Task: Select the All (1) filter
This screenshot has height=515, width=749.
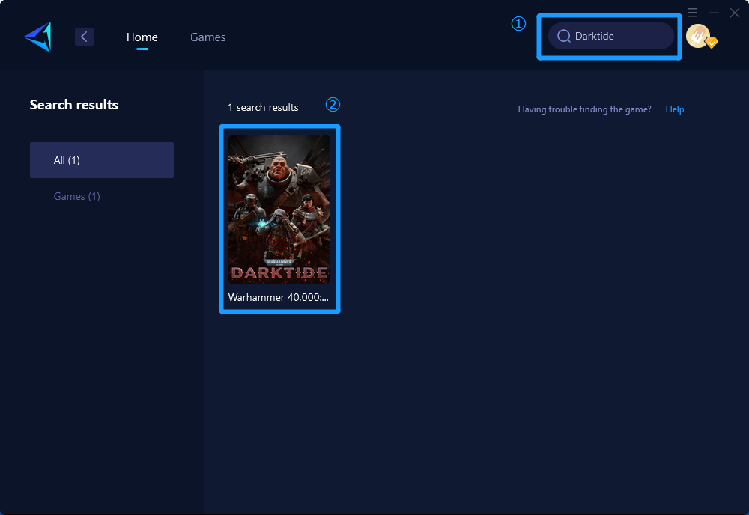Action: click(102, 160)
